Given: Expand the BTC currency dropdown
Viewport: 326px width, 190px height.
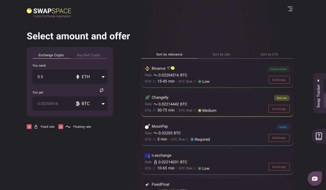Looking at the screenshot, I should coord(103,104).
